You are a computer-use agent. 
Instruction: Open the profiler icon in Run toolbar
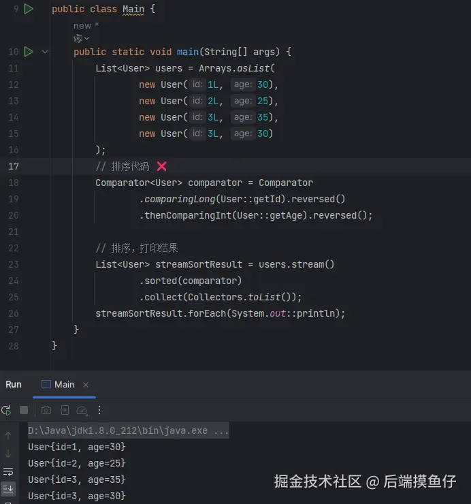82,411
